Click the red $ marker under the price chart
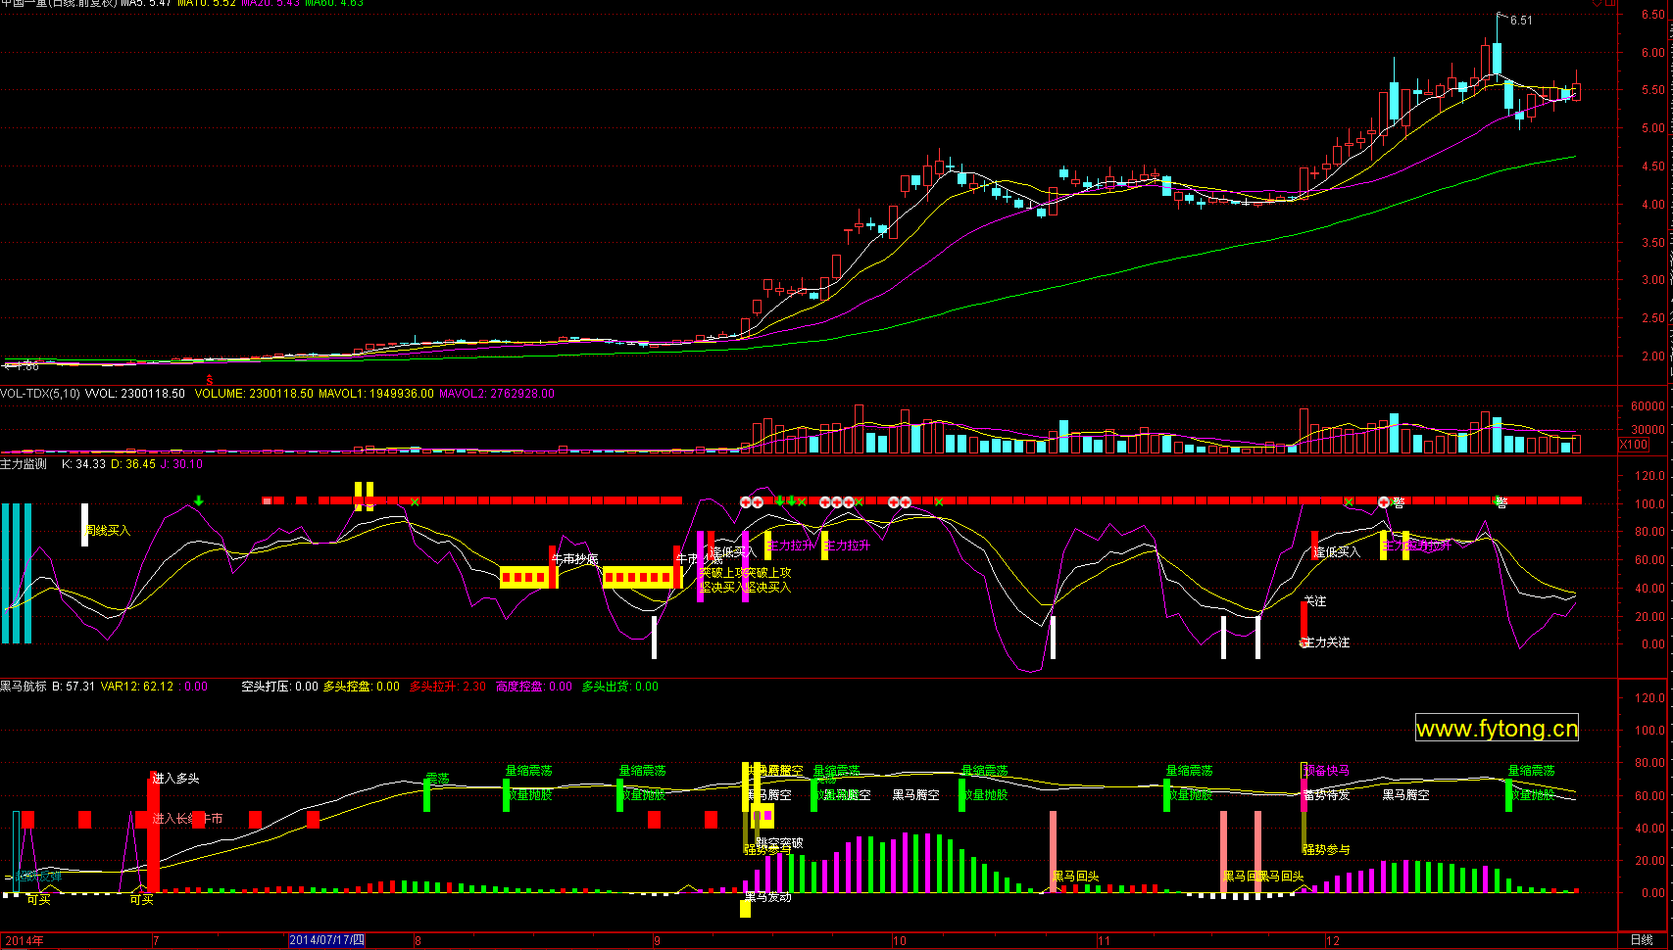Image resolution: width=1673 pixels, height=950 pixels. click(x=209, y=380)
